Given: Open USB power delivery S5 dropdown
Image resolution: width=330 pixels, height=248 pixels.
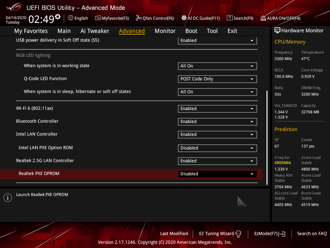Looking at the screenshot, I should (218, 40).
